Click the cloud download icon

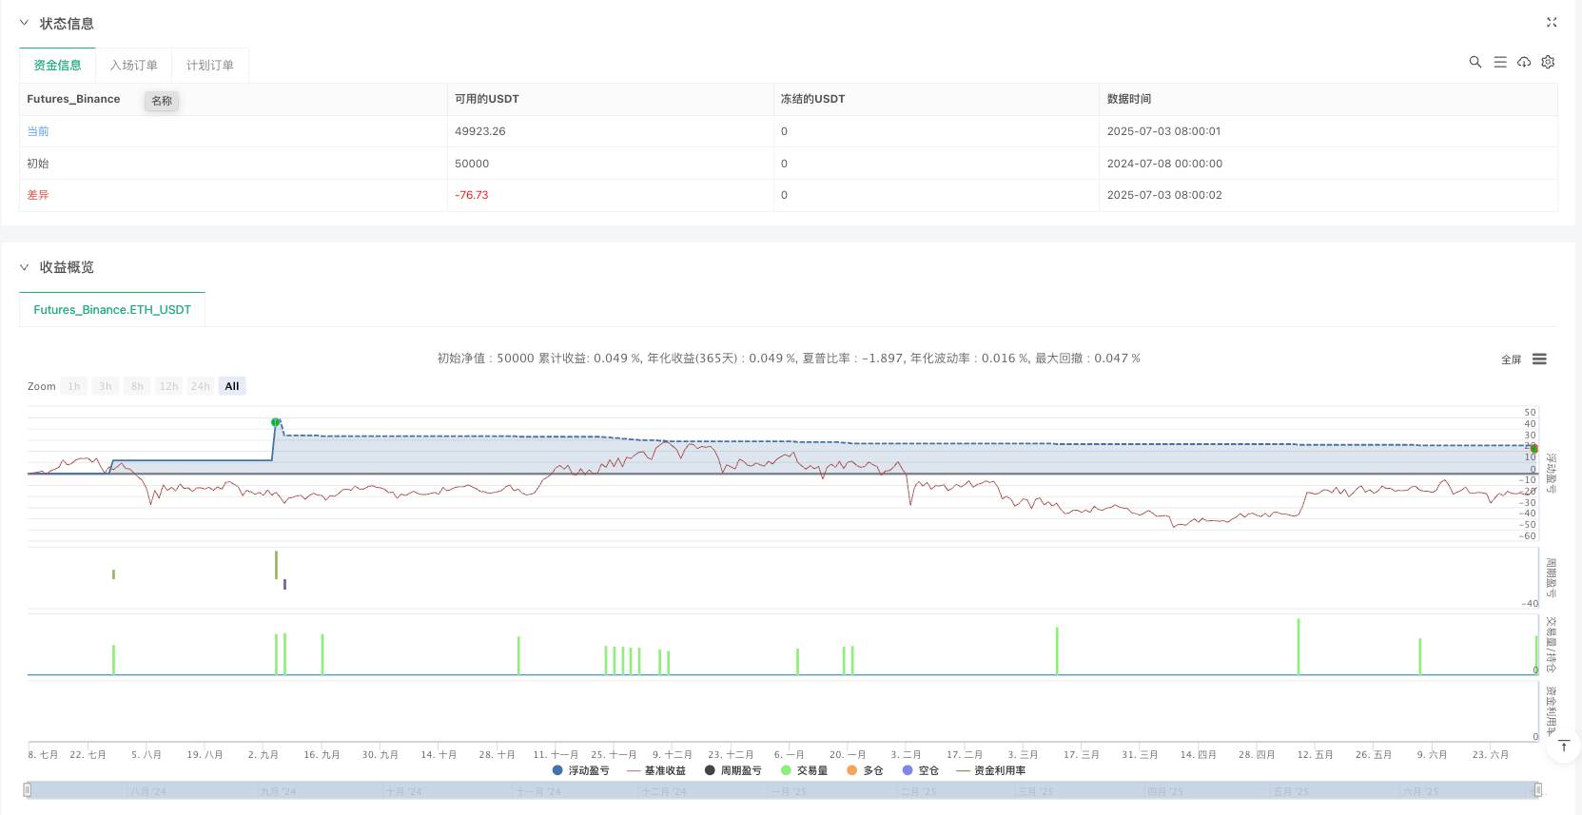point(1524,62)
